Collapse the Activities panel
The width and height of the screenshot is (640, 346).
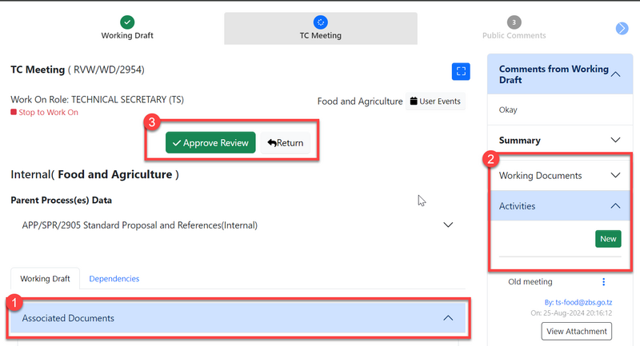coord(615,206)
